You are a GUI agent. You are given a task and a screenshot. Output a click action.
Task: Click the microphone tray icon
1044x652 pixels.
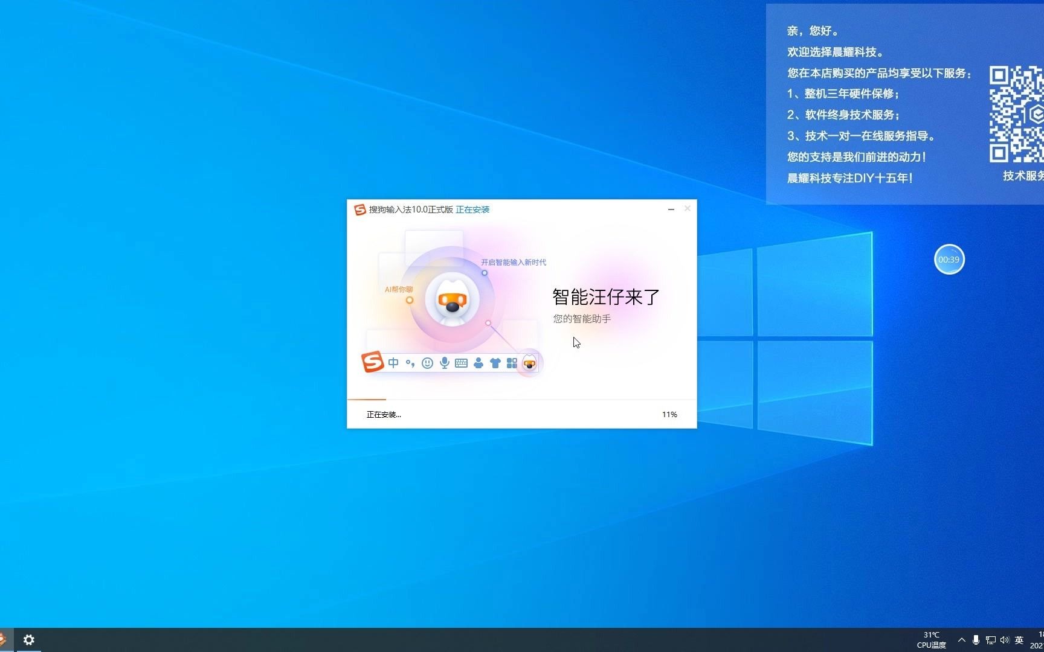pos(976,640)
